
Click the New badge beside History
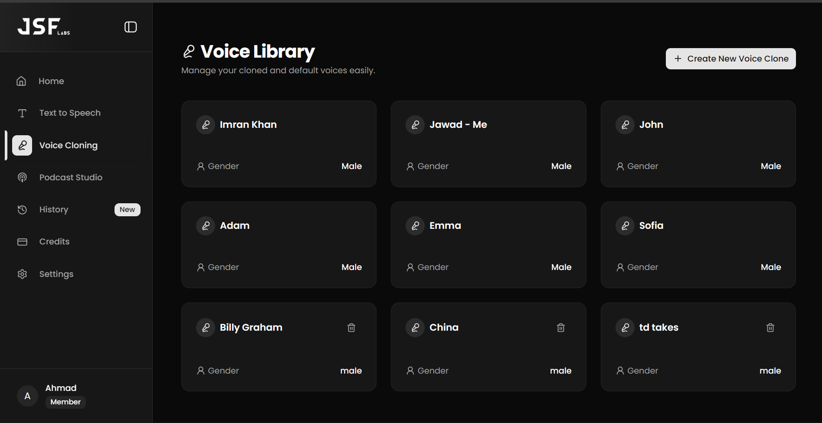[127, 210]
